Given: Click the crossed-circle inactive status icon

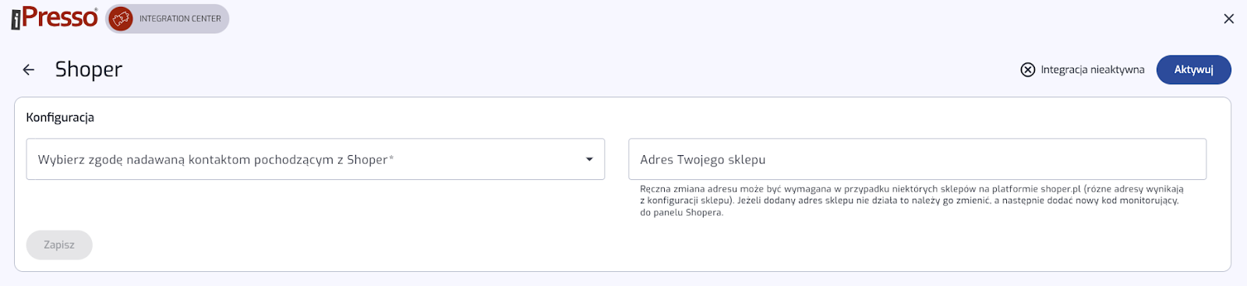Looking at the screenshot, I should [1028, 69].
